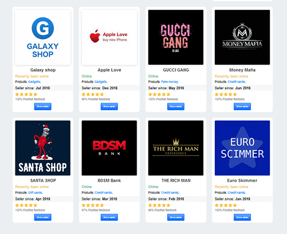This screenshot has width=287, height=234.
Task: Open the Apple Love logo thumbnail
Action: [109, 37]
